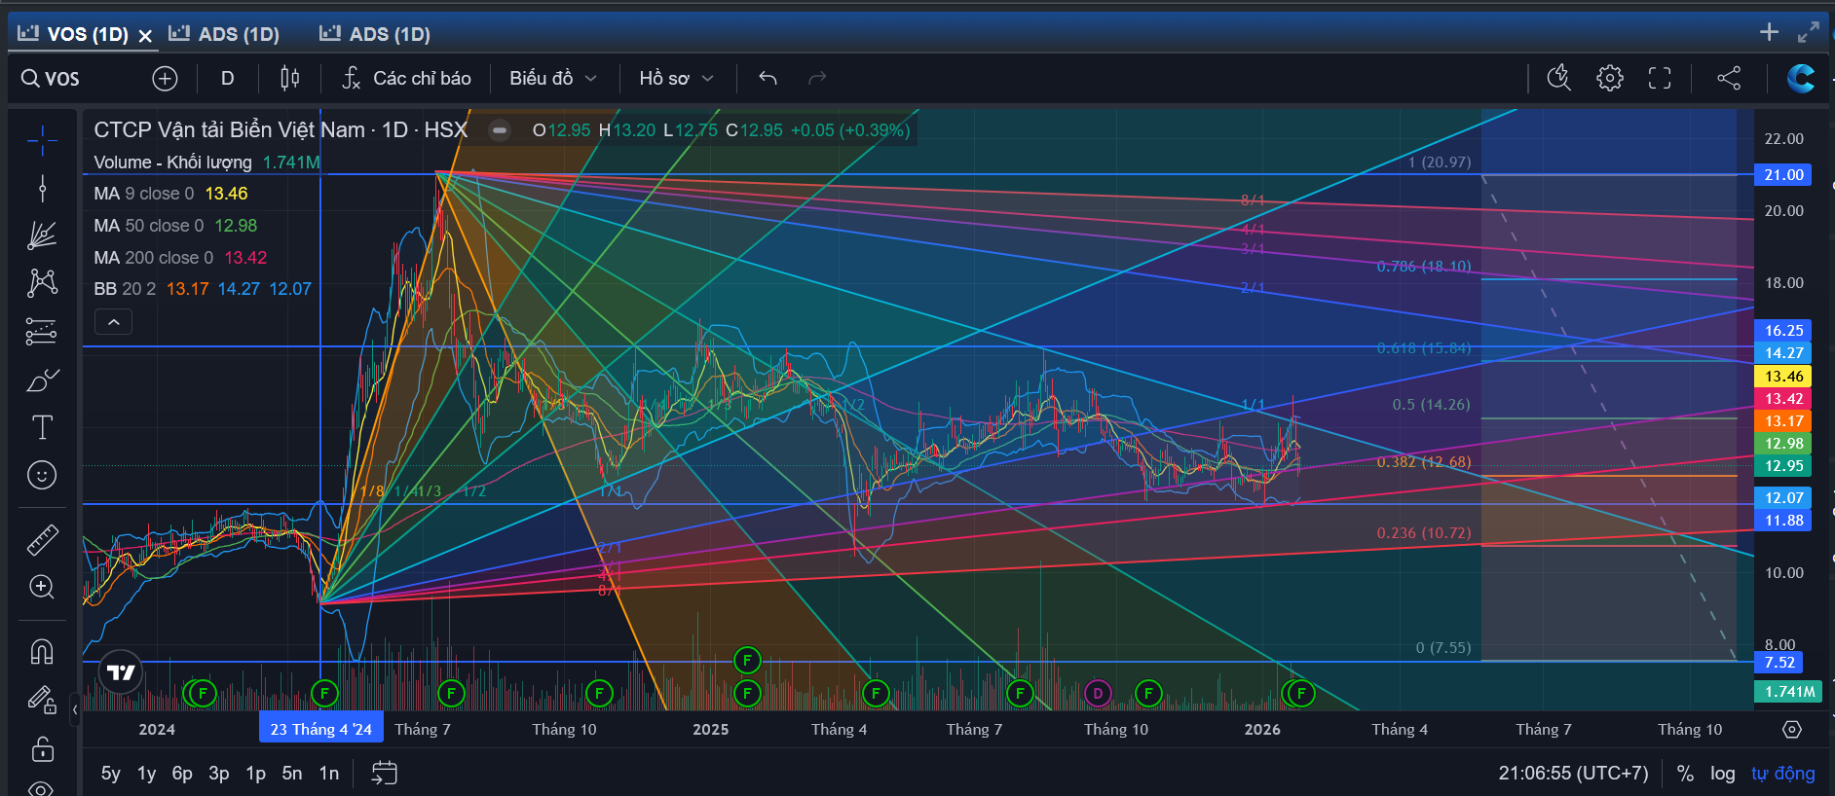Click the 21.00 price label on axis
Screen dimensions: 1835x796
(x=1783, y=175)
